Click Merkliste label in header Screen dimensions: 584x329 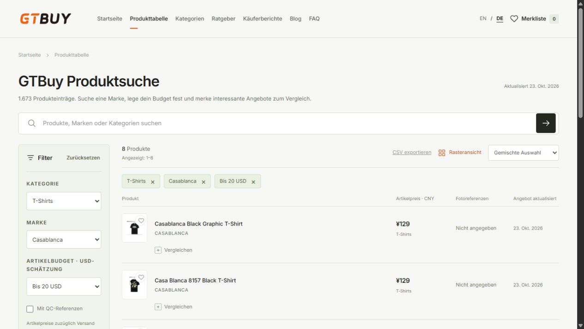534,19
